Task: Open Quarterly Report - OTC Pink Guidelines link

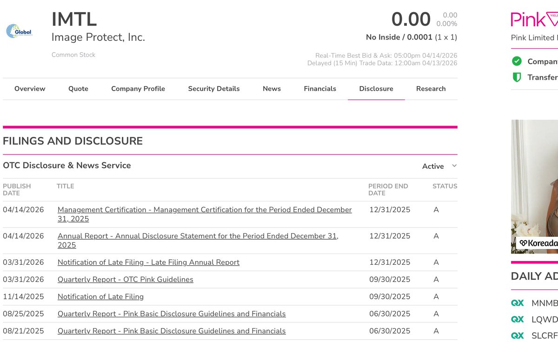Action: (x=126, y=280)
